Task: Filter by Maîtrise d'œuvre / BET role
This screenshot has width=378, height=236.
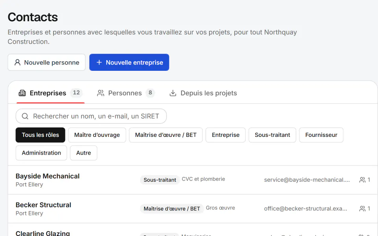Action: 166,135
